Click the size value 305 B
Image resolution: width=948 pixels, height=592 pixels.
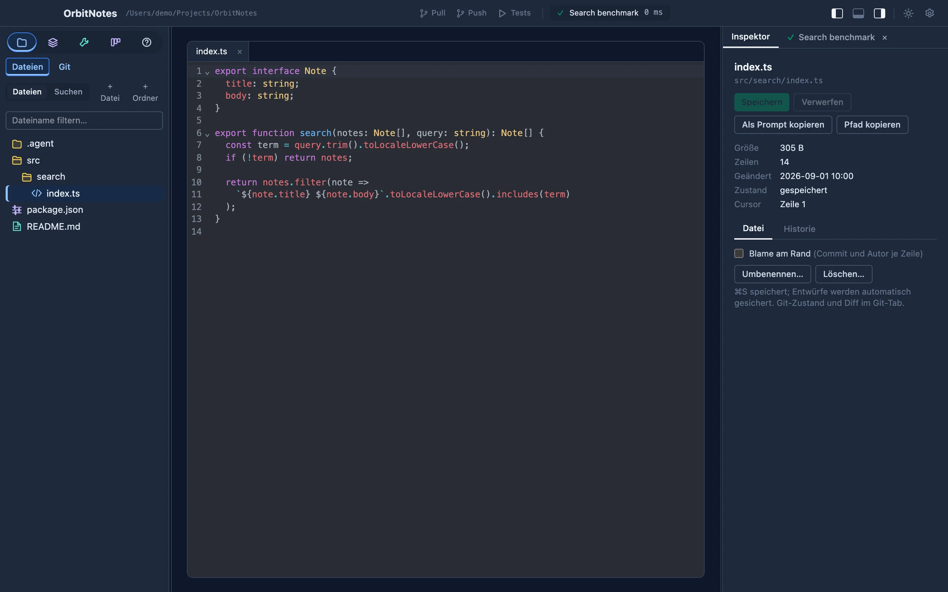pos(791,148)
